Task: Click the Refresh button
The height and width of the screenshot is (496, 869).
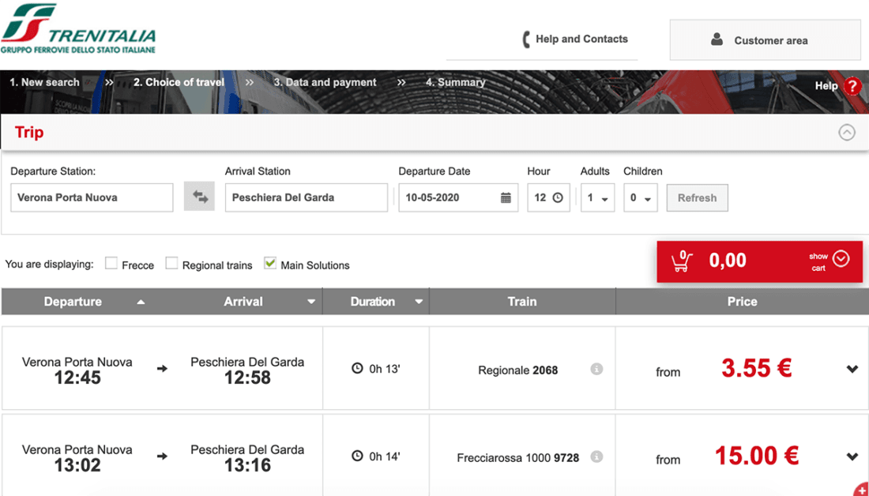Action: click(698, 197)
